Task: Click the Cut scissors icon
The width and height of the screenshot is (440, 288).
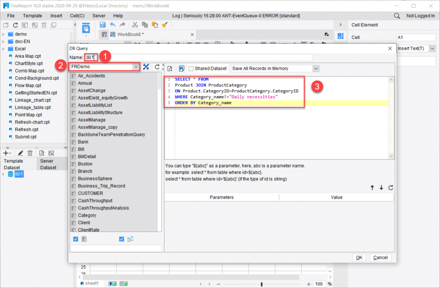Action: [x=135, y=24]
